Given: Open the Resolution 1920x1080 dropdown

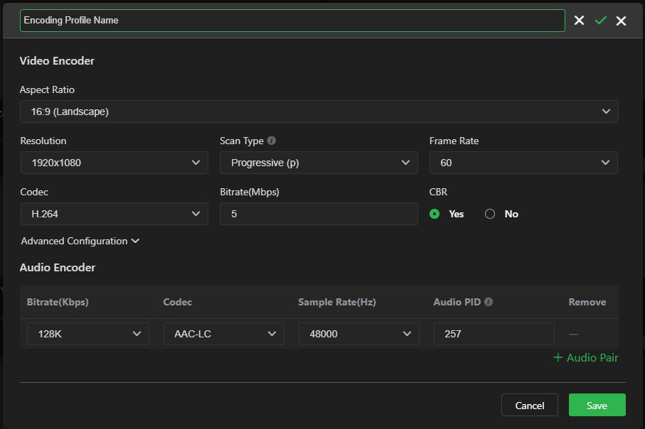Looking at the screenshot, I should point(114,163).
